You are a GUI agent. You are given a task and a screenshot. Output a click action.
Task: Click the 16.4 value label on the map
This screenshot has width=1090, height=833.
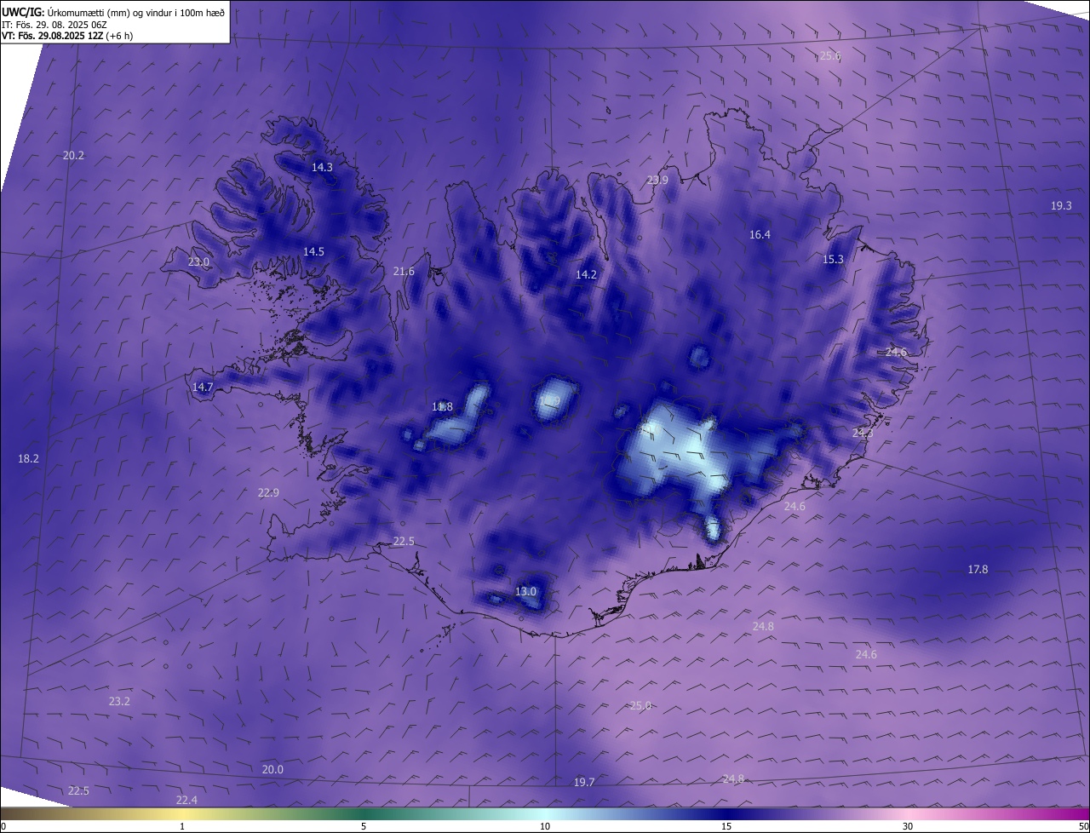point(760,235)
